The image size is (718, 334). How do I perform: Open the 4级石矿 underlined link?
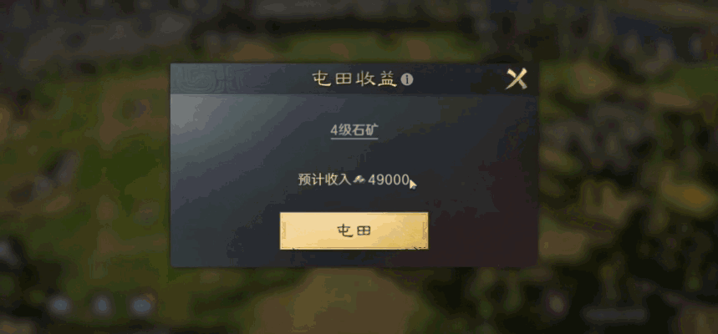point(354,130)
